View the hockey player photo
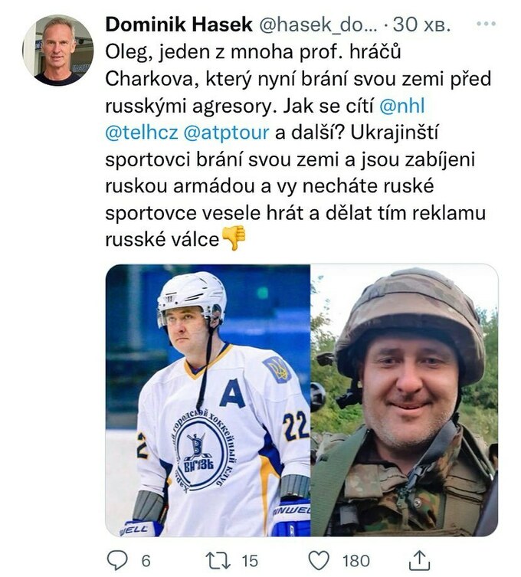Image resolution: width=521 pixels, height=577 pixels. (208, 400)
